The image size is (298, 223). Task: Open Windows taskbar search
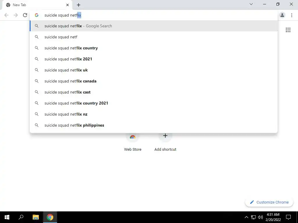coord(21,217)
